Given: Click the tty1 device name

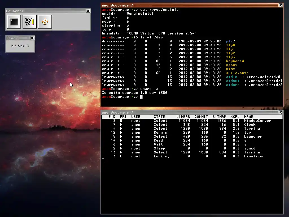Looking at the screenshot, I should point(231,49).
